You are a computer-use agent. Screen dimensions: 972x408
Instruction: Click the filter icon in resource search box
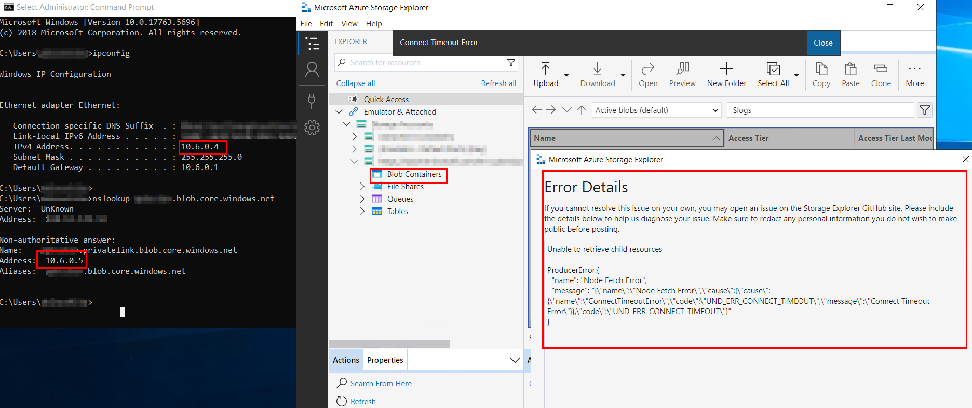coord(511,63)
